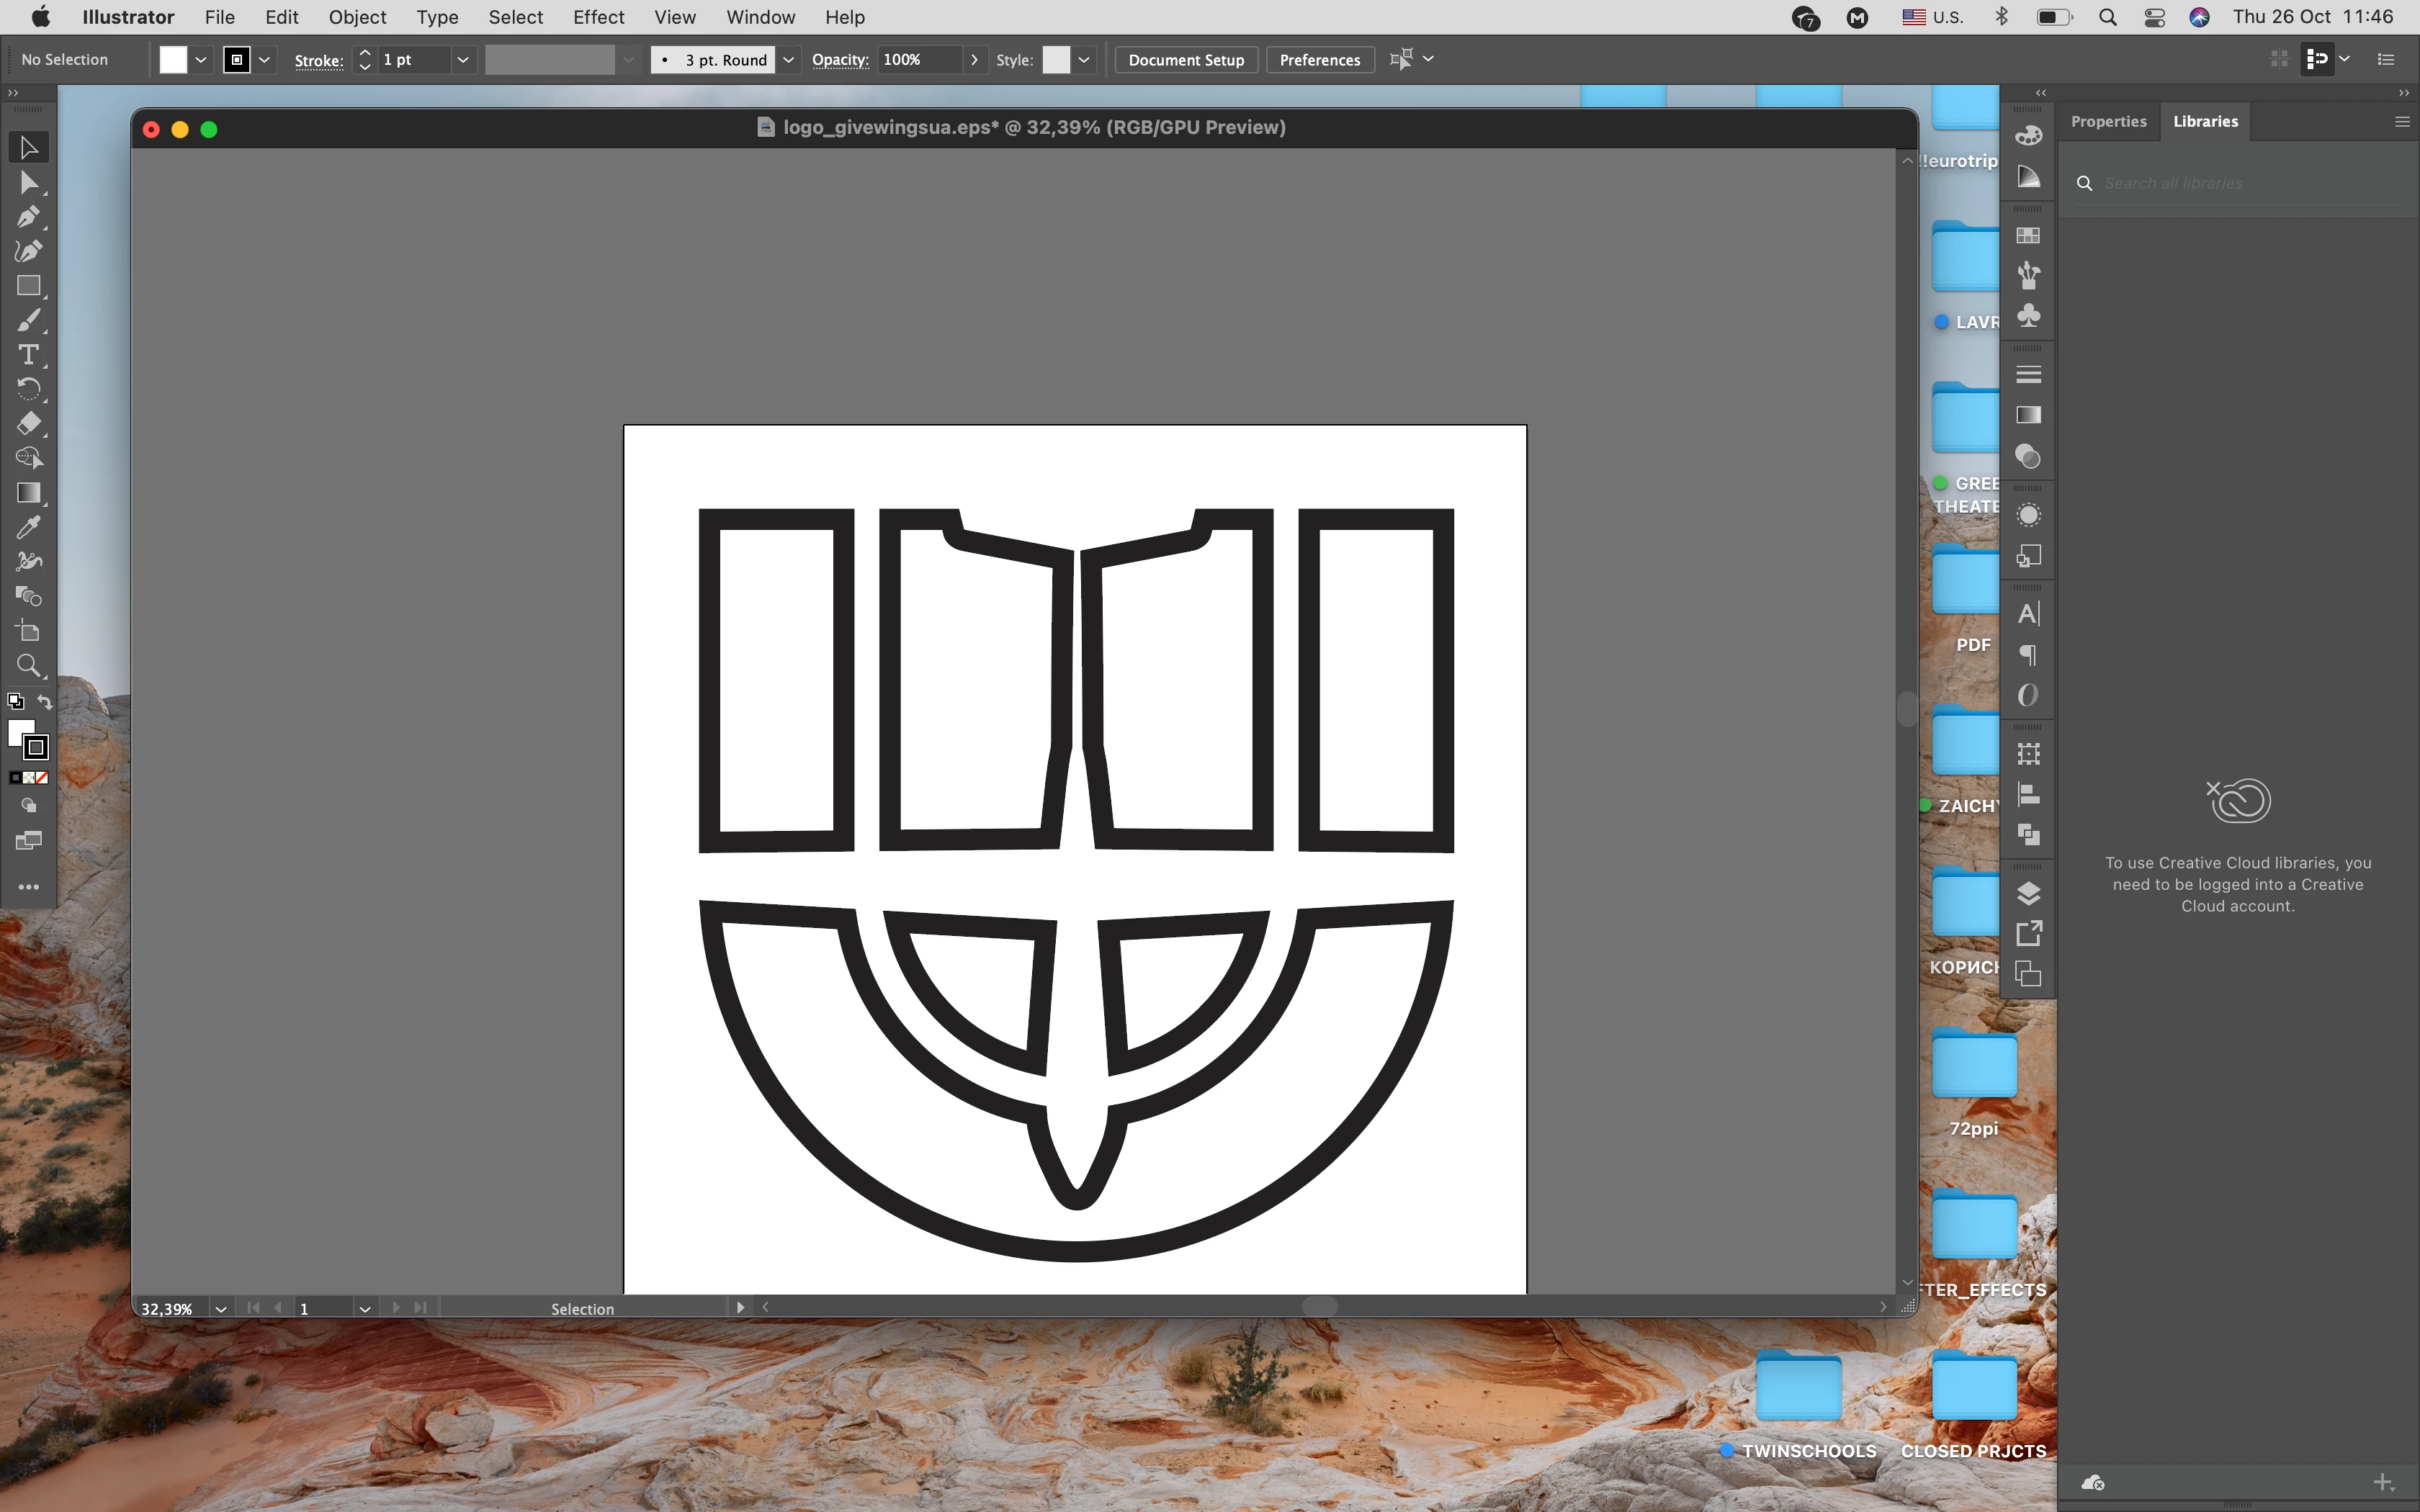Click the fill color swatch in control bar

tap(173, 60)
